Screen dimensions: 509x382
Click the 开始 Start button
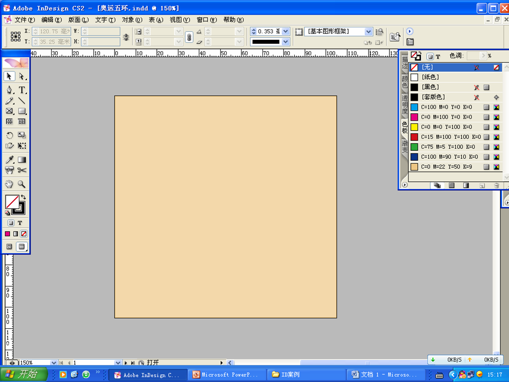pos(23,375)
